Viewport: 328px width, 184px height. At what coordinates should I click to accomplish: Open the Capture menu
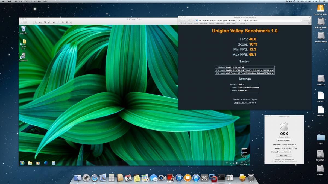pos(28,1)
